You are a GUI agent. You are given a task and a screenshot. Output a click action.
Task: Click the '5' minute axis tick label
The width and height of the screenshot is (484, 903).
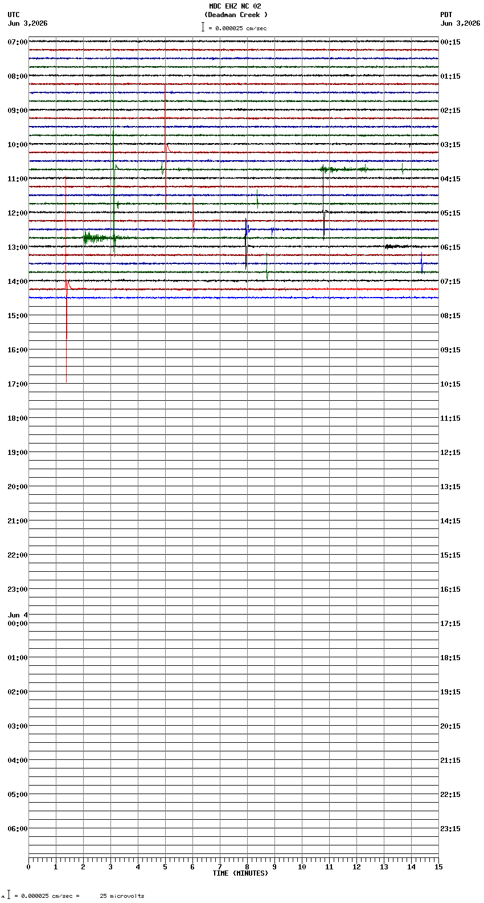tap(165, 867)
